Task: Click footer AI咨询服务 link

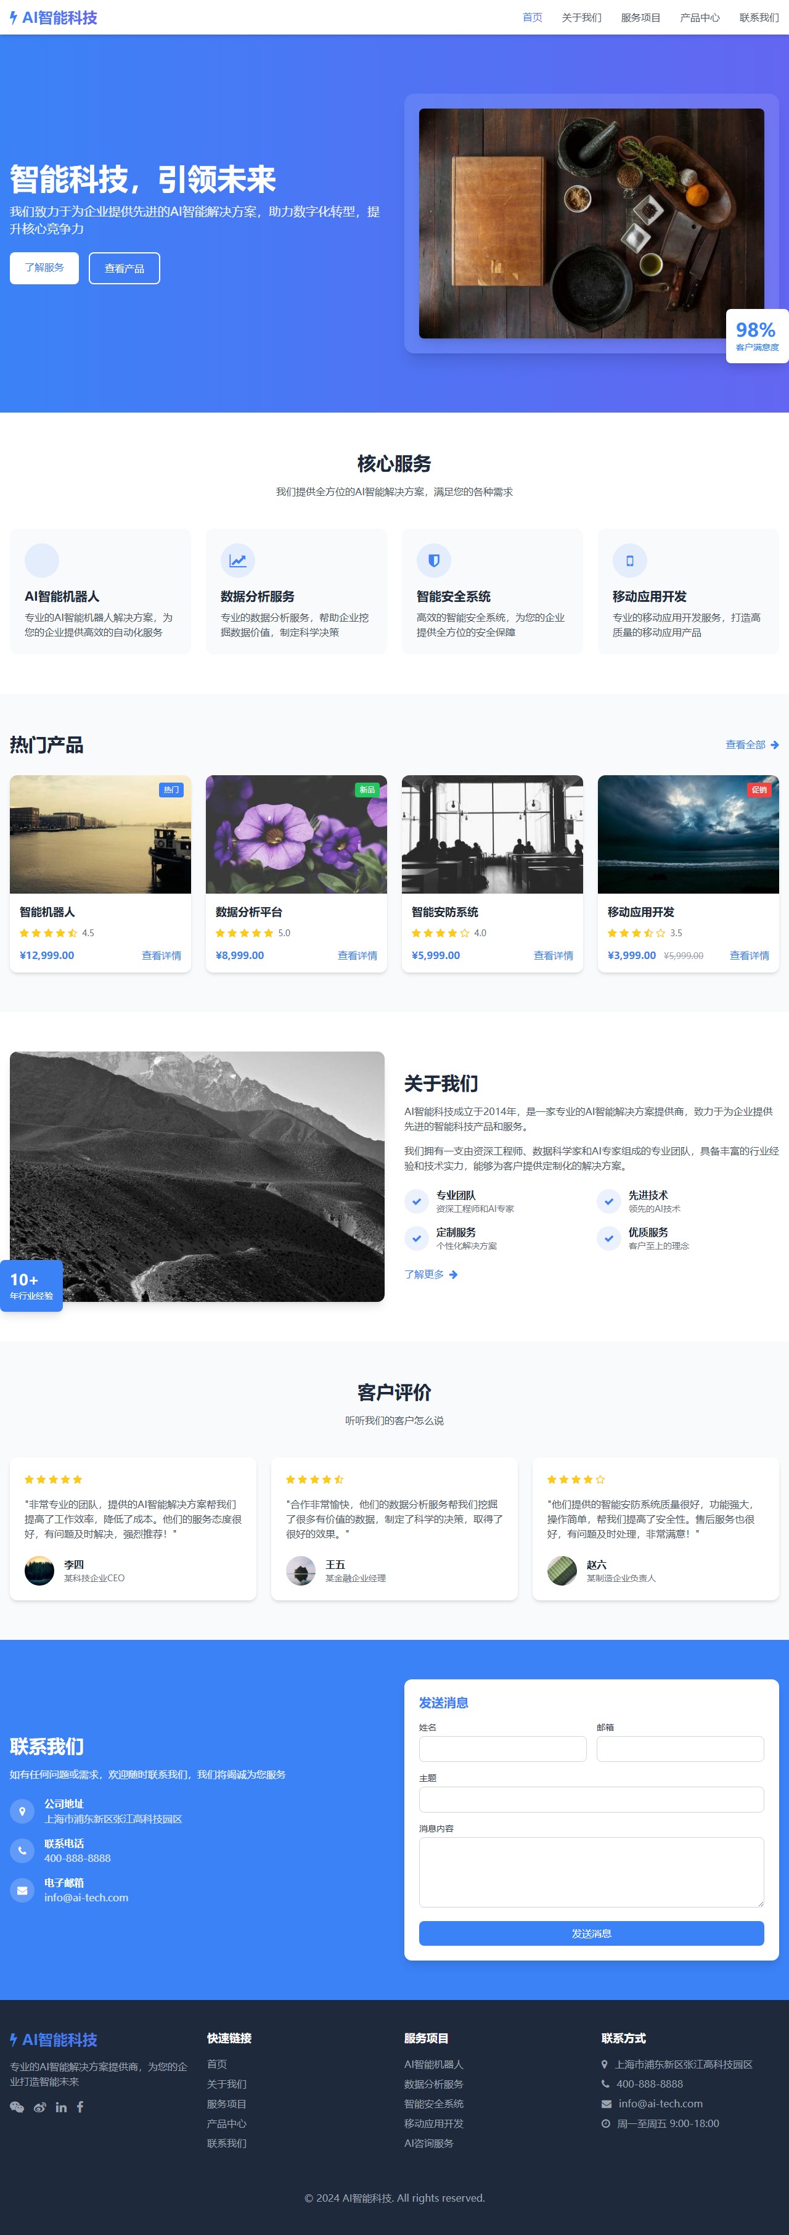Action: click(x=428, y=2143)
